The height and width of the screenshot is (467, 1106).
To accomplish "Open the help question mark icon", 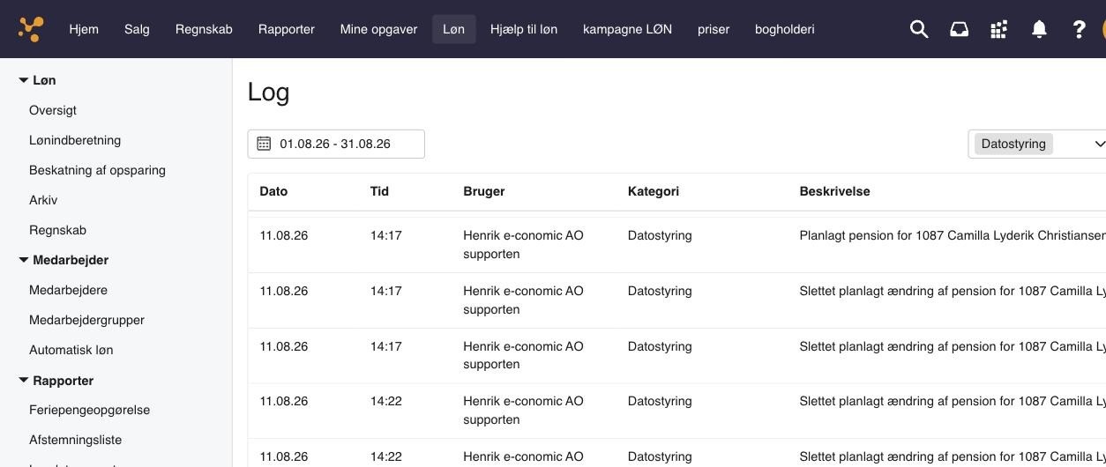I will click(x=1079, y=29).
